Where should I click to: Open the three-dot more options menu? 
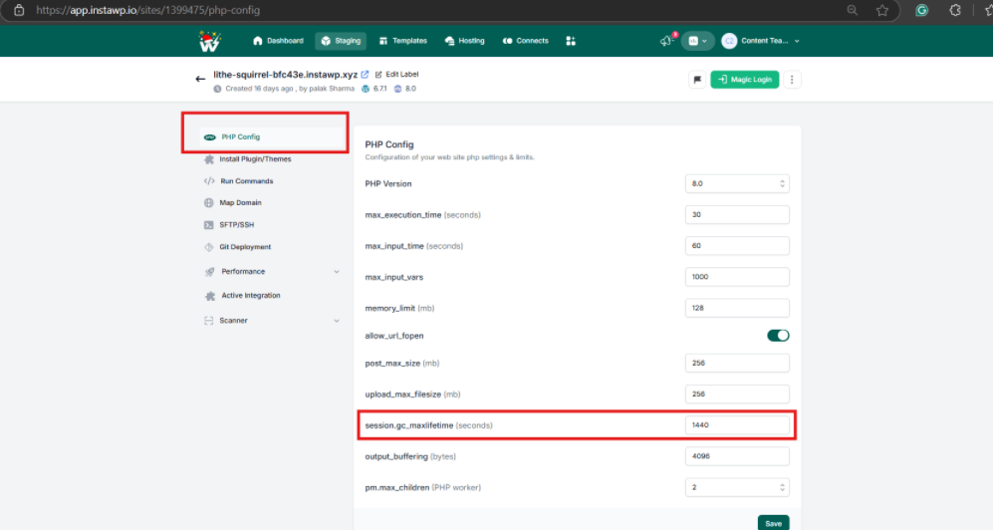coord(792,79)
